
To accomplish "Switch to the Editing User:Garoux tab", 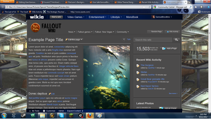I will point(27,2).
